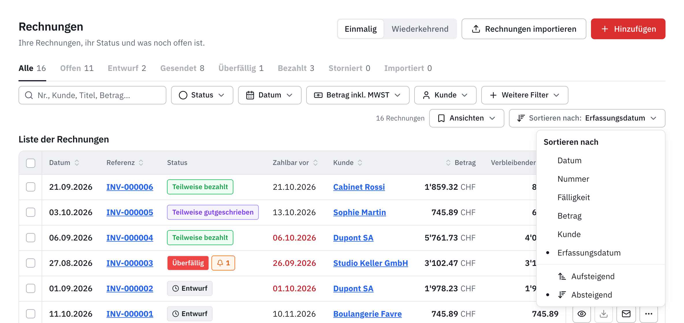684x323 pixels.
Task: Tick the select-all checkbox in table header
Action: tap(31, 163)
